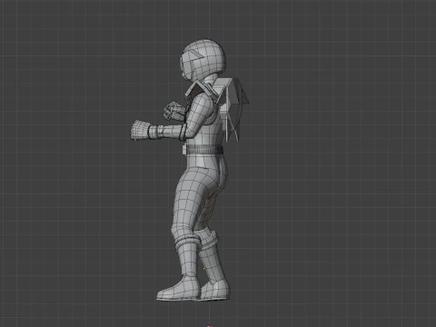436x327 pixels.
Task: Select the character's helmet in the viewport
Action: [203, 60]
